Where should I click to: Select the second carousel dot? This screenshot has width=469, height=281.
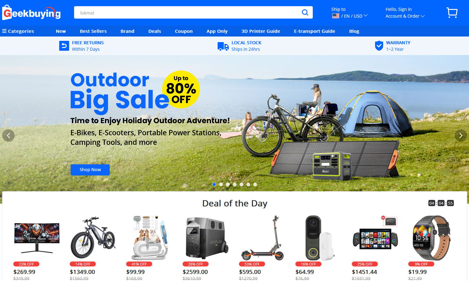click(x=221, y=184)
